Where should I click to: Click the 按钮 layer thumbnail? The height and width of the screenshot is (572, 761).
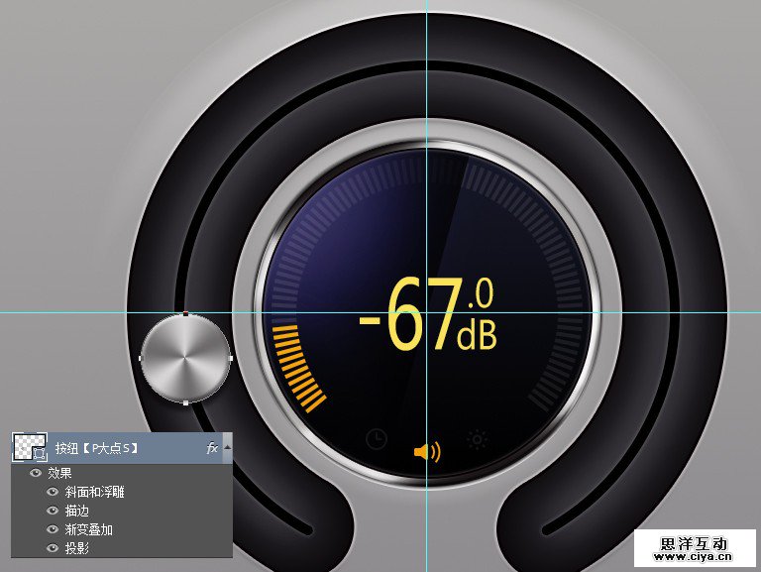(x=28, y=448)
